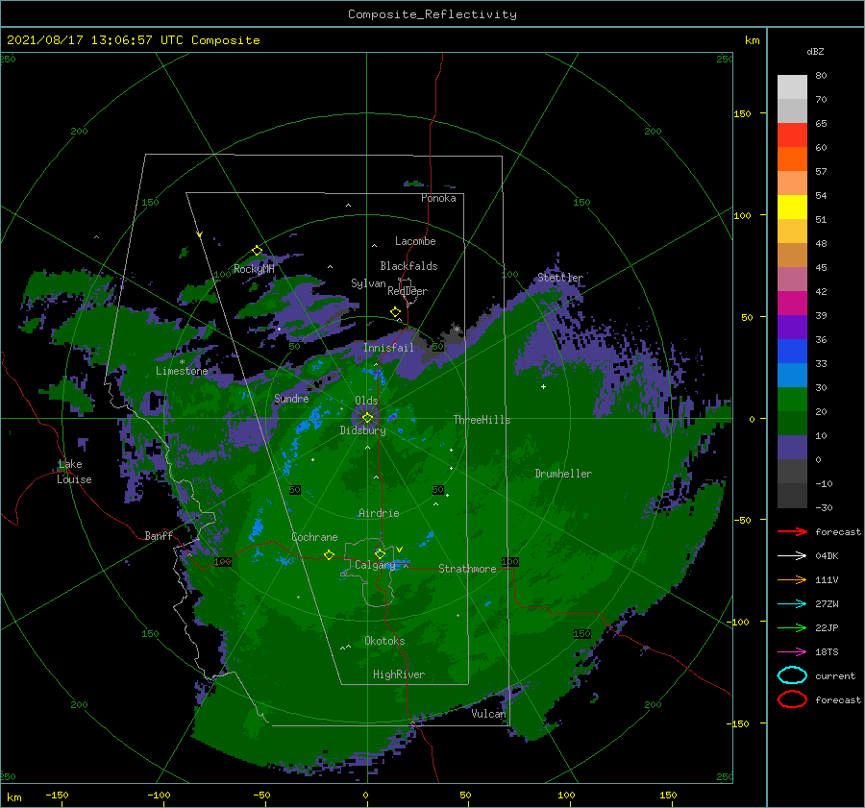Click the Lake Louise label
Image resolution: width=865 pixels, height=808 pixels.
pyautogui.click(x=74, y=472)
